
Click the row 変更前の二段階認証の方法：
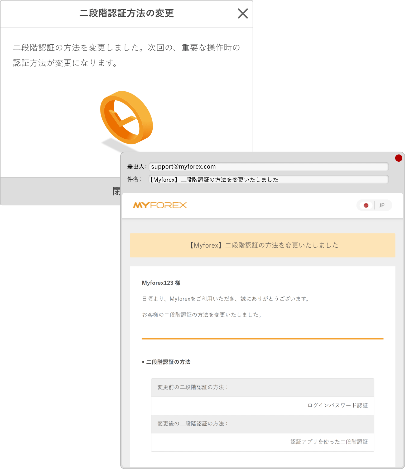click(262, 387)
